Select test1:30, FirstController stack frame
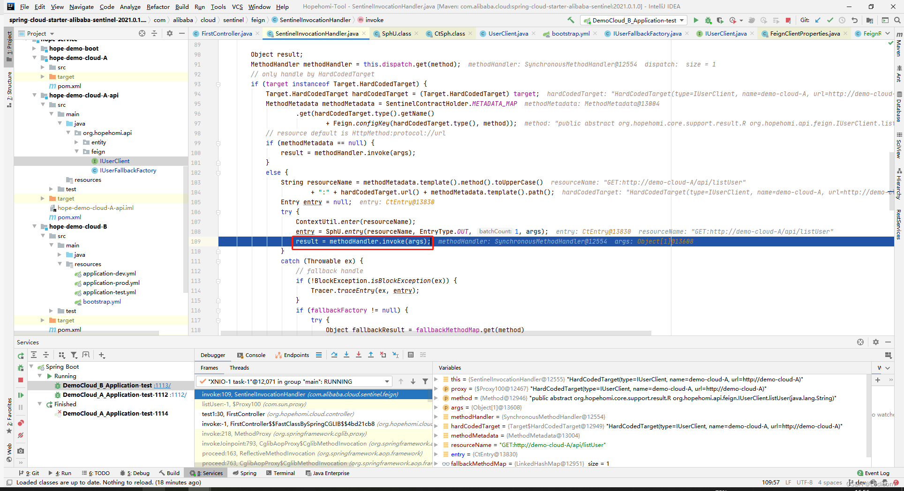This screenshot has width=904, height=491. (313, 414)
